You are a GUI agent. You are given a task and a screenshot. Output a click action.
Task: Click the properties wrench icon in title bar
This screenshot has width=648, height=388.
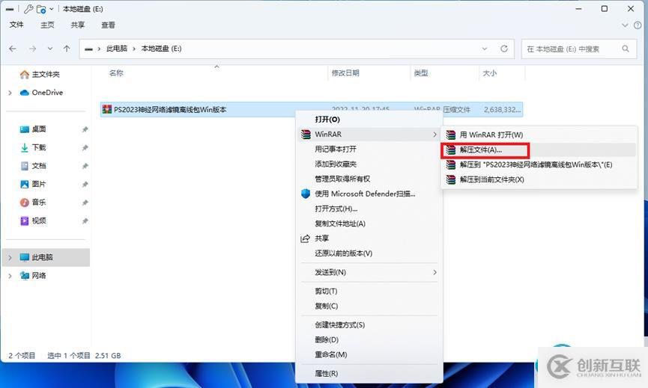click(28, 9)
